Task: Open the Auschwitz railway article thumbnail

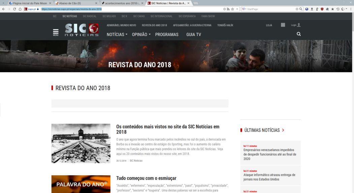Action: click(x=81, y=143)
